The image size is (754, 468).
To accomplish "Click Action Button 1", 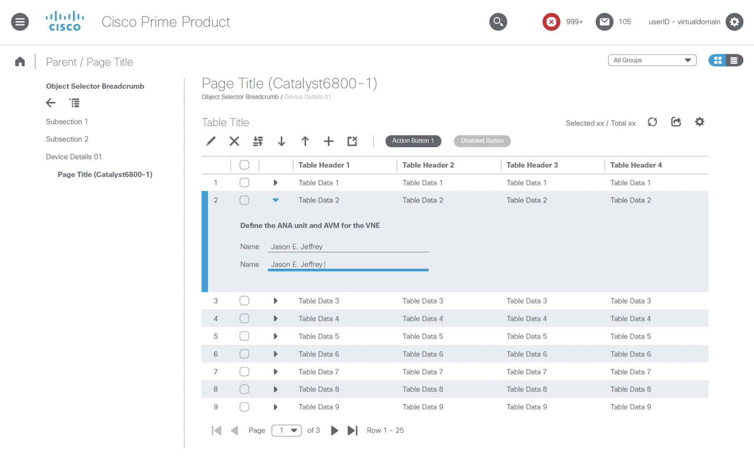I will (413, 141).
